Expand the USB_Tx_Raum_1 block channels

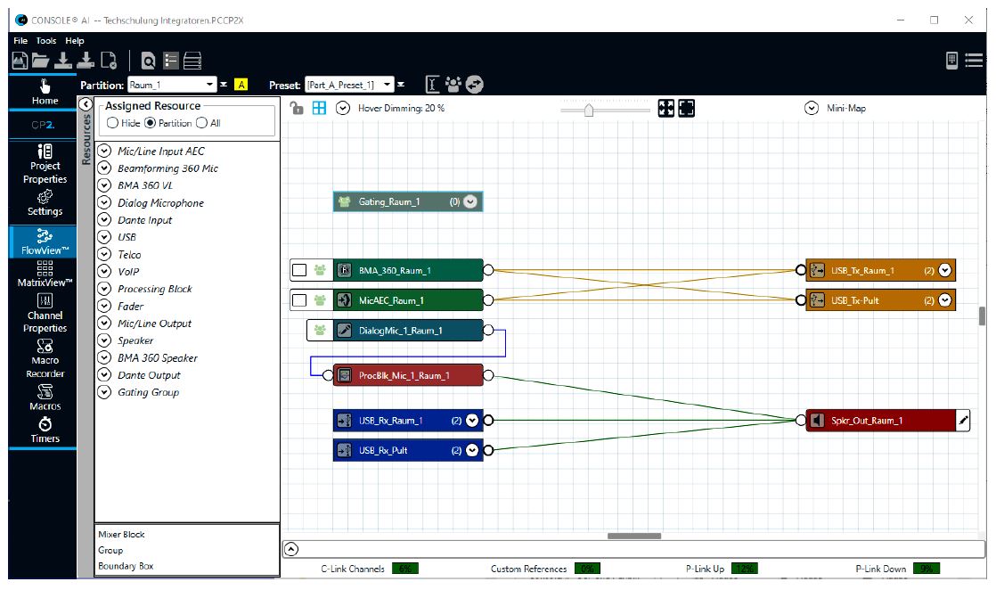(945, 271)
